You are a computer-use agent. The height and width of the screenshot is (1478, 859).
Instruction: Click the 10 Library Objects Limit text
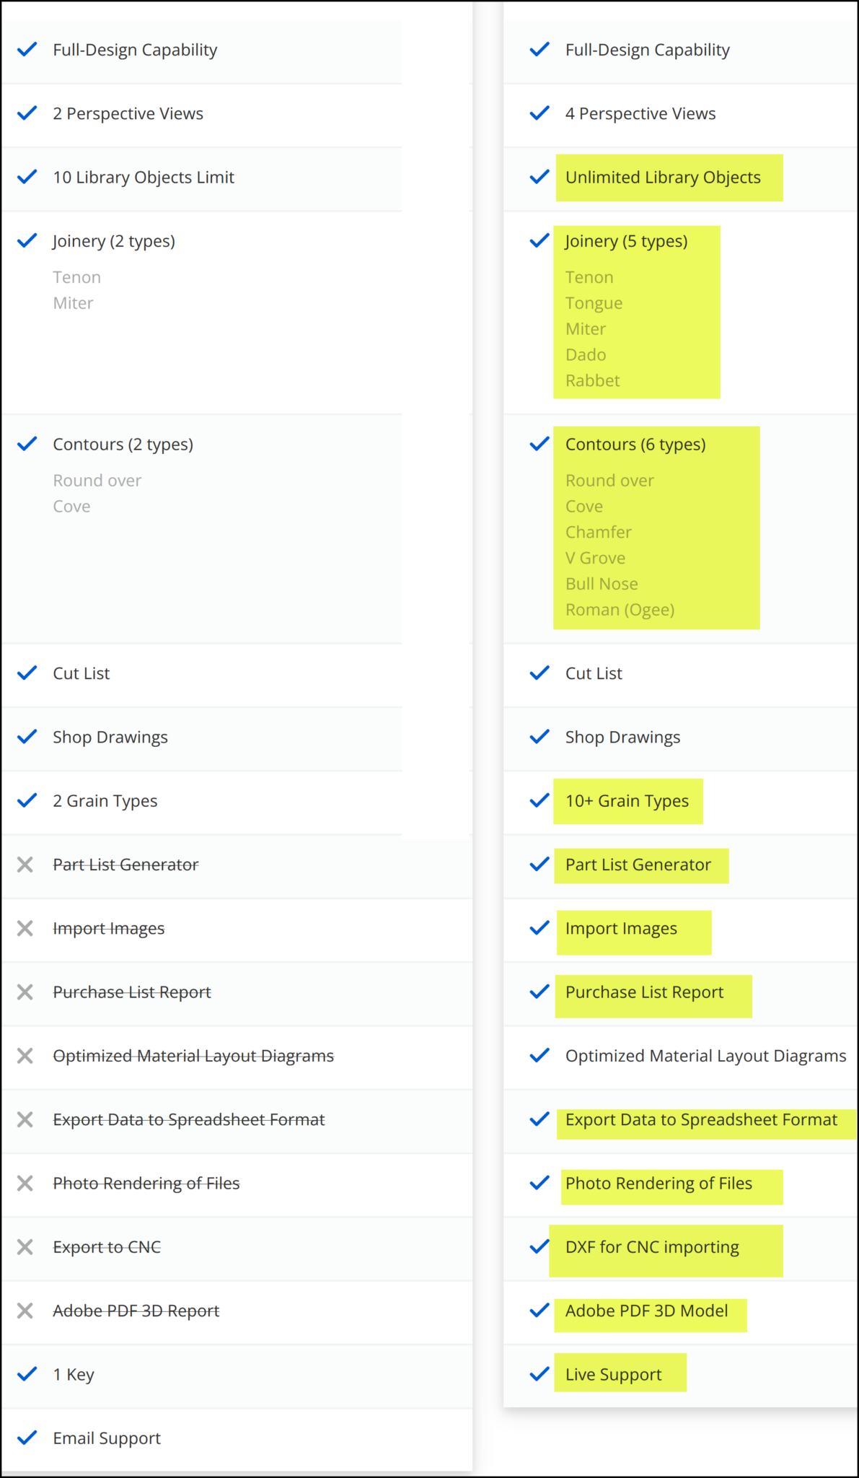[x=144, y=178]
